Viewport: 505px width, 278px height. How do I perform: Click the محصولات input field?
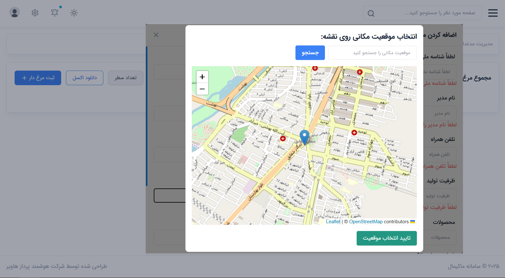tap(440, 237)
